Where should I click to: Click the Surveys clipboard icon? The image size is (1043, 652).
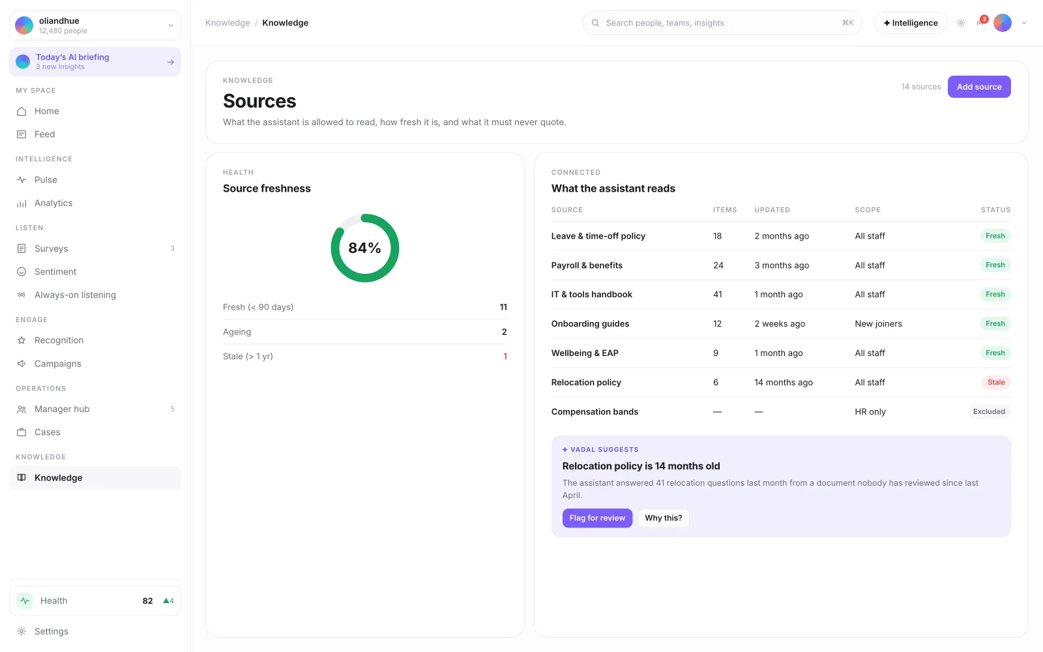coord(22,248)
